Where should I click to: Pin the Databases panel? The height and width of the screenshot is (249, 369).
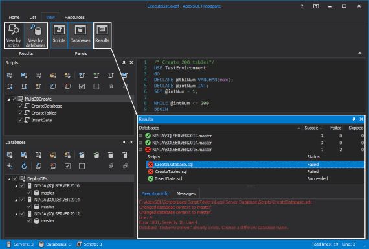click(124, 142)
